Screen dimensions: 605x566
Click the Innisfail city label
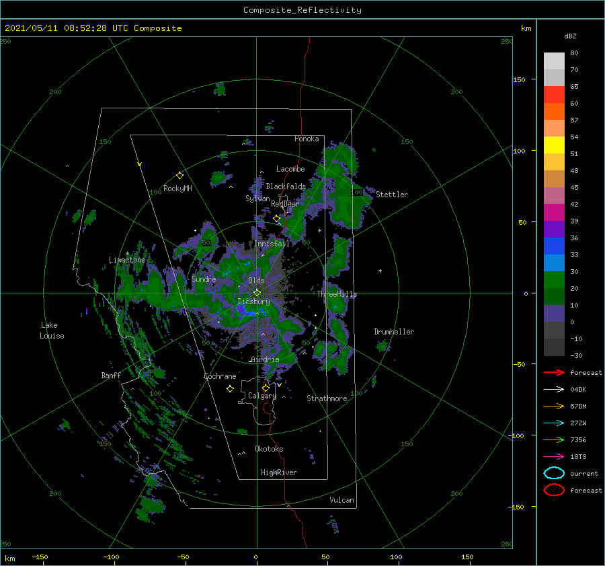tap(272, 244)
